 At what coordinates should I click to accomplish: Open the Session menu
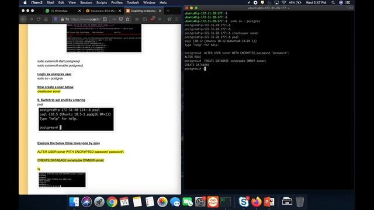pos(86,2)
